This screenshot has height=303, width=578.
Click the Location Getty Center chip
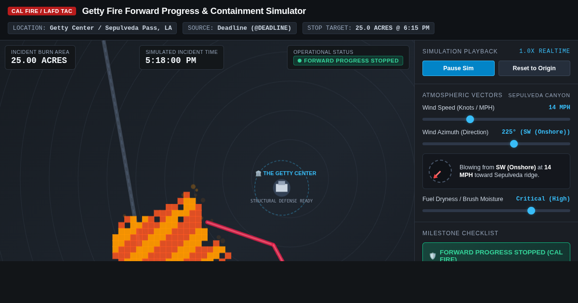(92, 28)
